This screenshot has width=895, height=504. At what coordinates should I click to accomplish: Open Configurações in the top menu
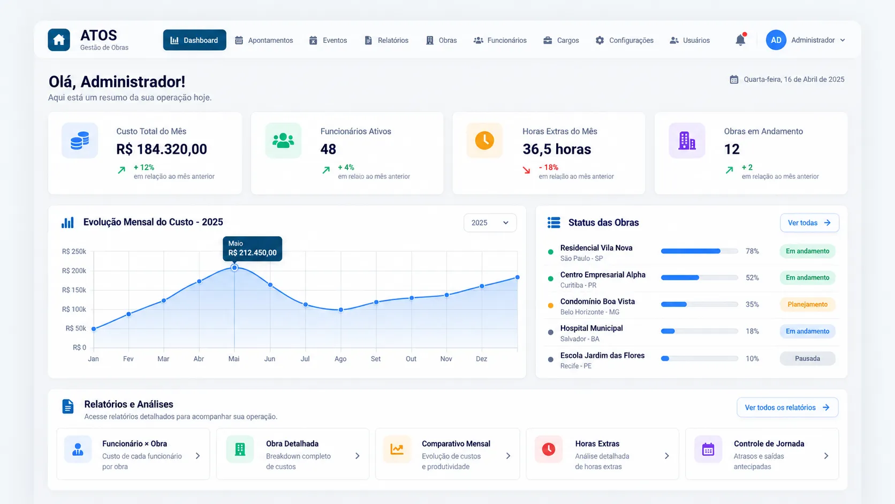(x=625, y=40)
